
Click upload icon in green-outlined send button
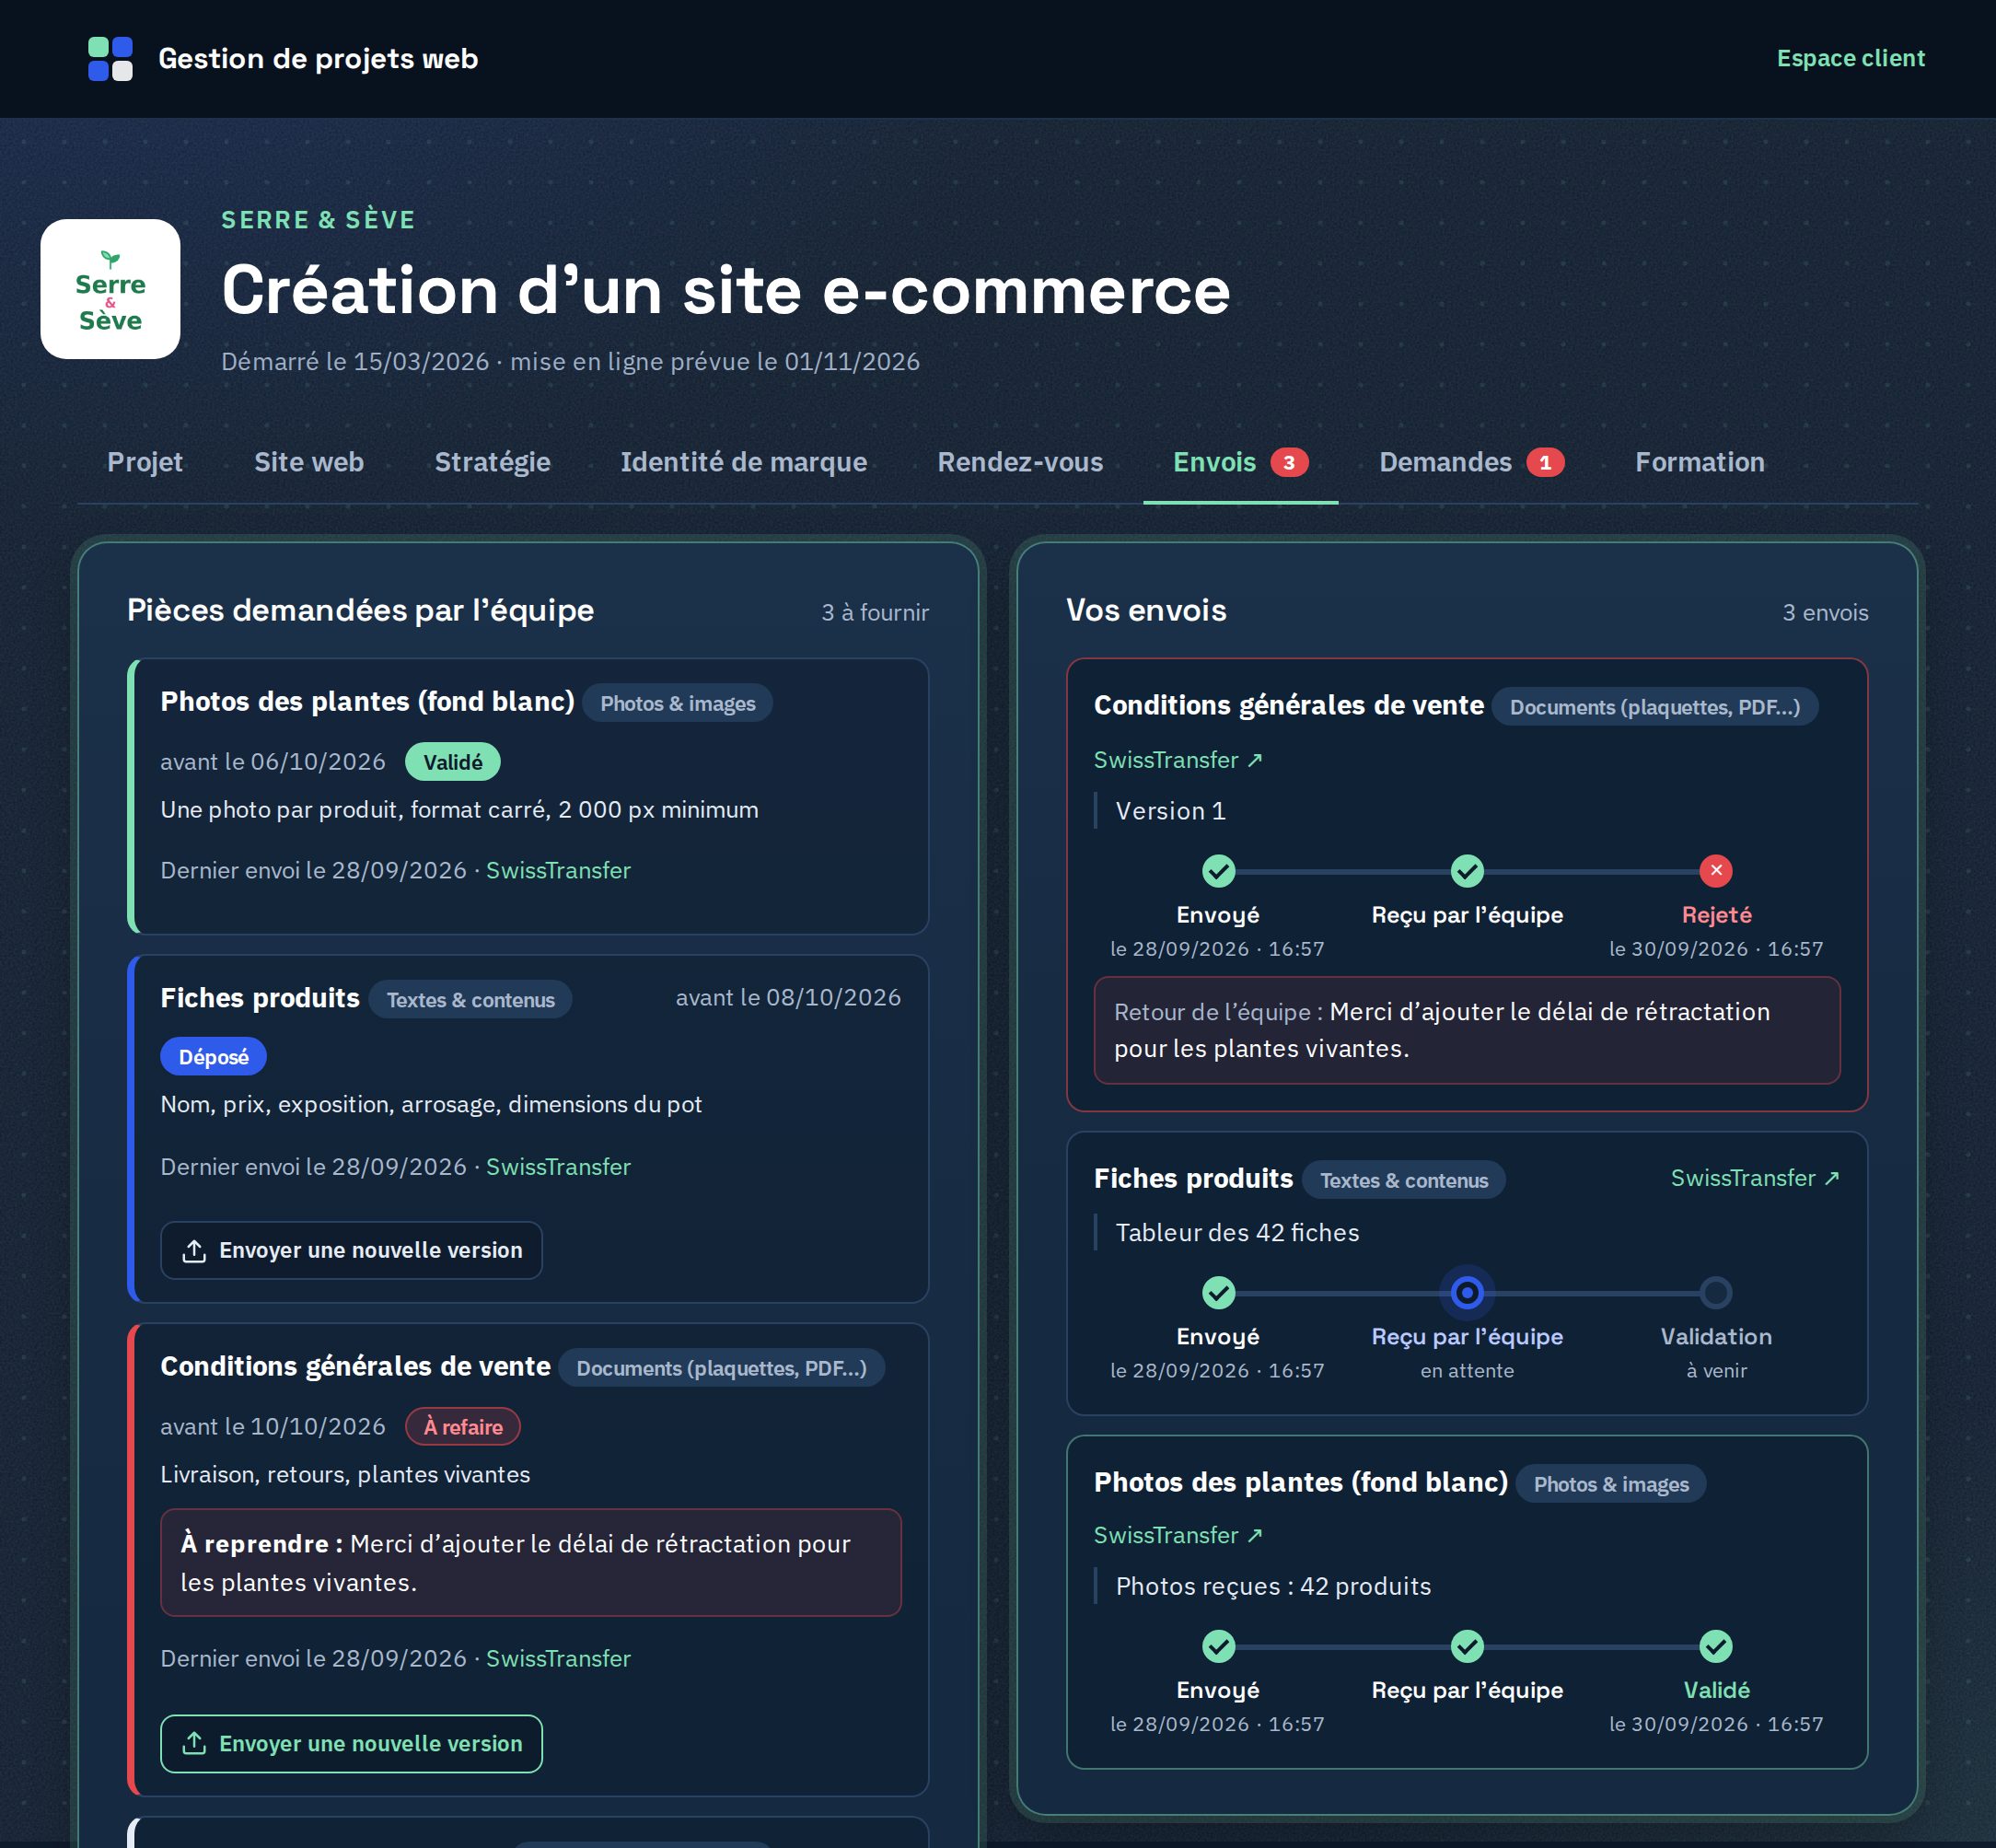[x=194, y=1743]
